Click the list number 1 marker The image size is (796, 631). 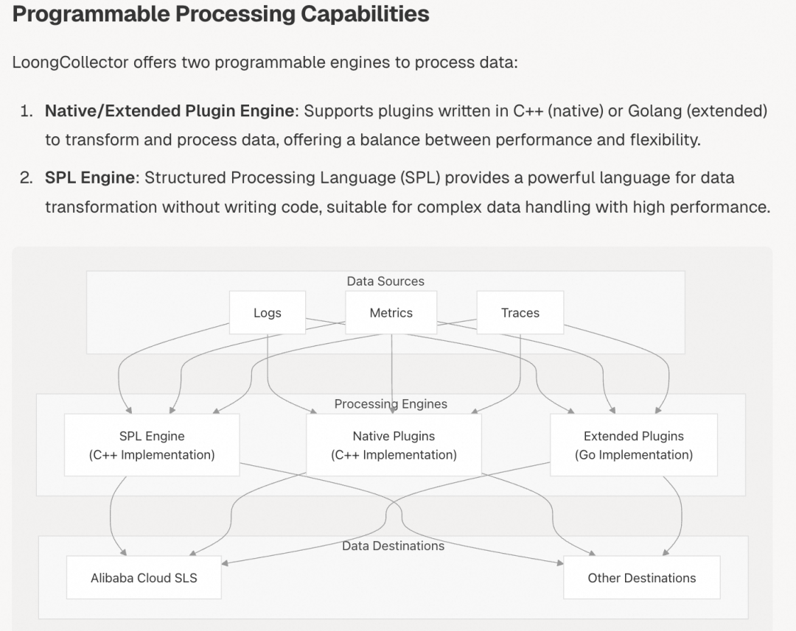click(27, 111)
